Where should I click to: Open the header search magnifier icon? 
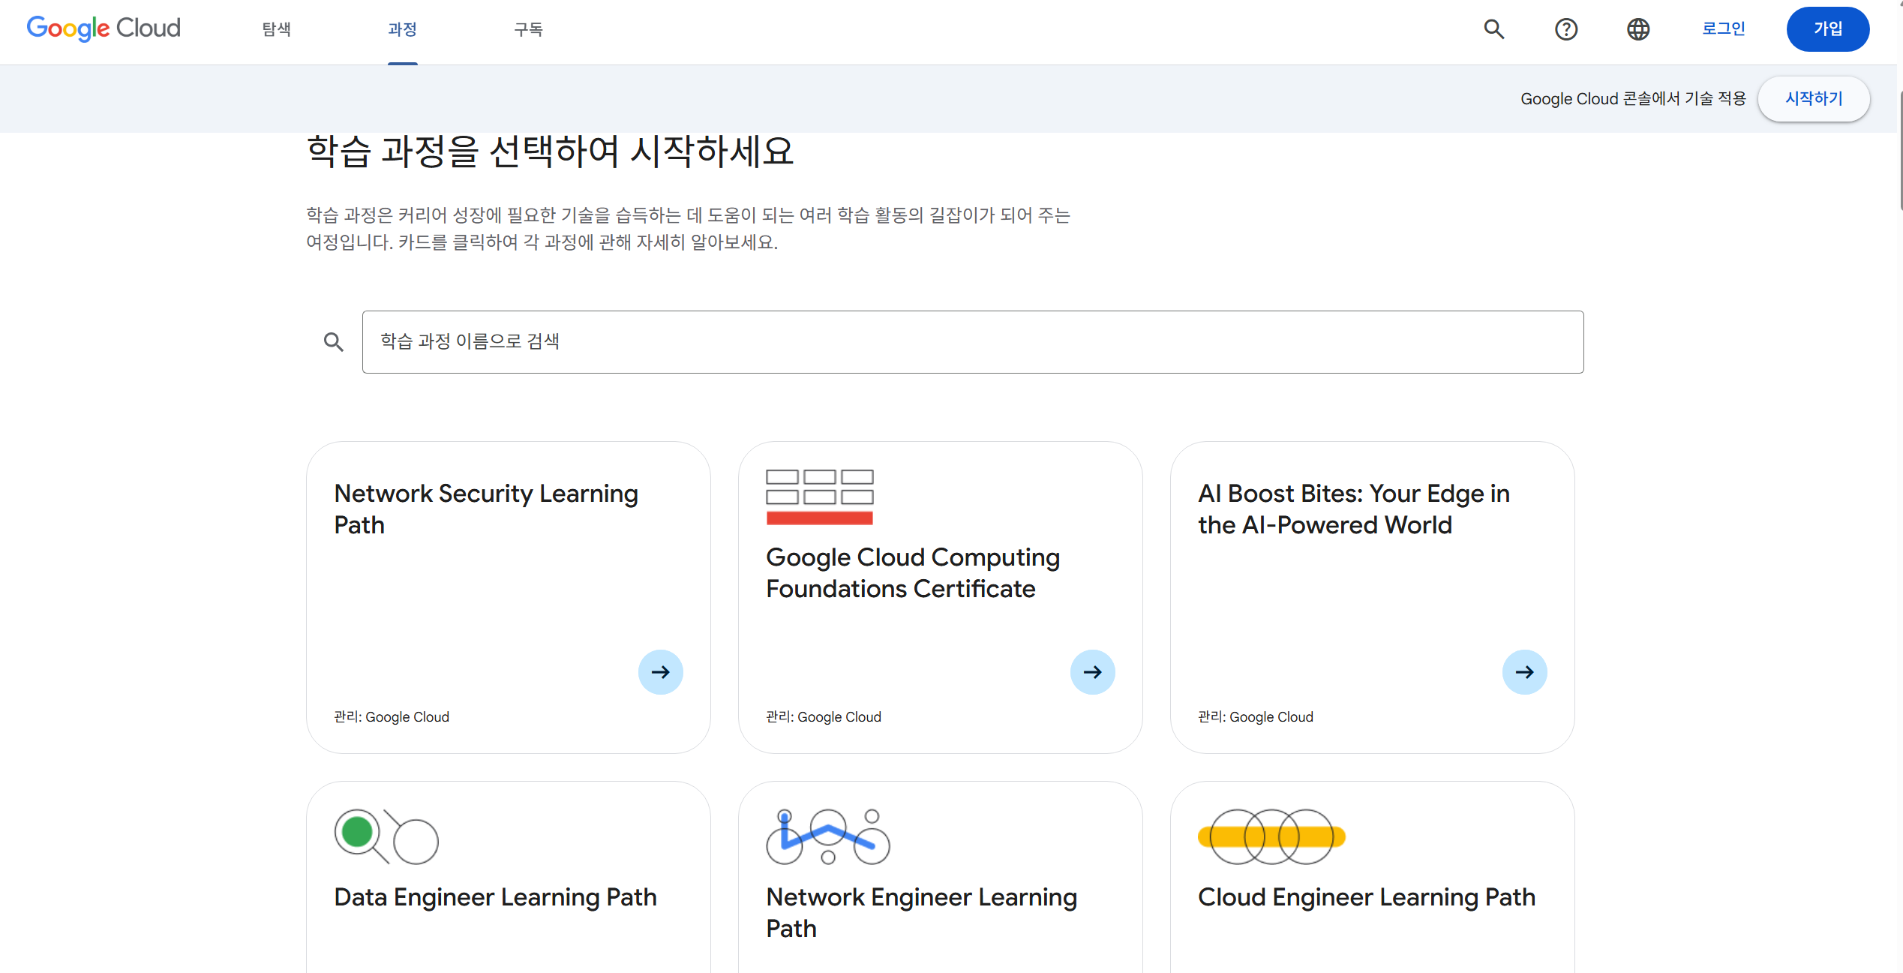click(1493, 29)
